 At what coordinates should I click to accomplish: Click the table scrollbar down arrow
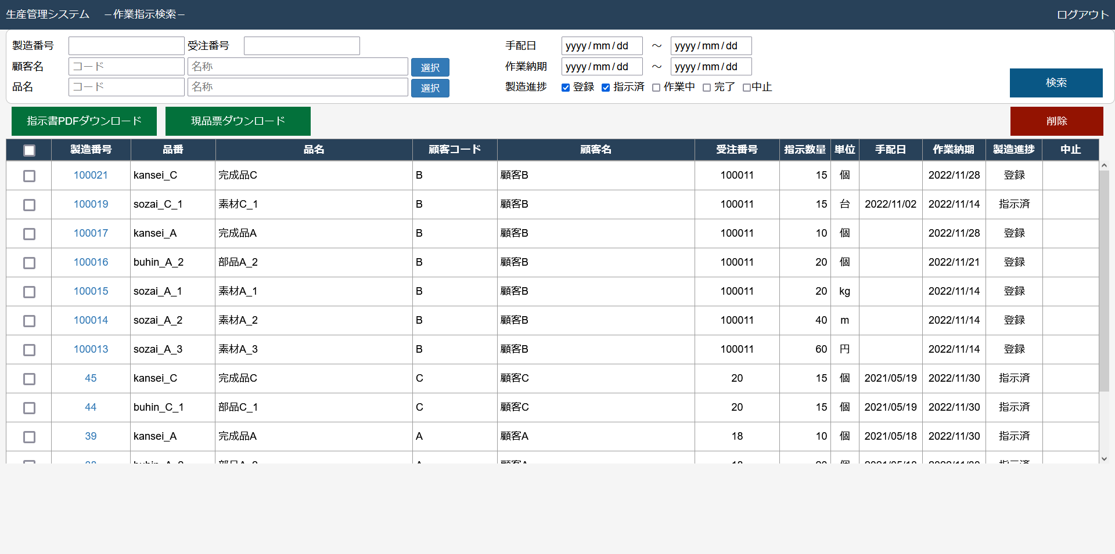tap(1104, 458)
